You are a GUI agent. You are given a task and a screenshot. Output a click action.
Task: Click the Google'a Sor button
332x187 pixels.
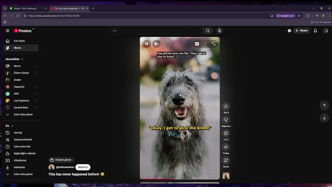click(x=285, y=16)
